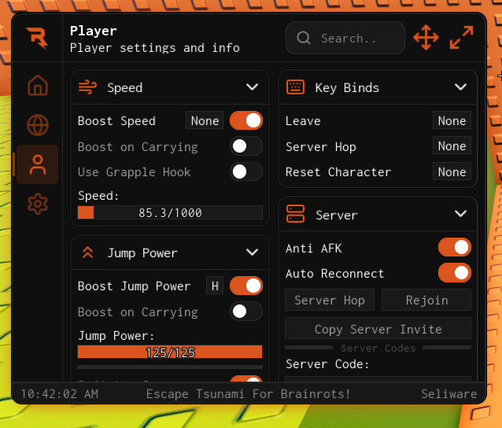Click the Copy Server Invite button

(378, 328)
